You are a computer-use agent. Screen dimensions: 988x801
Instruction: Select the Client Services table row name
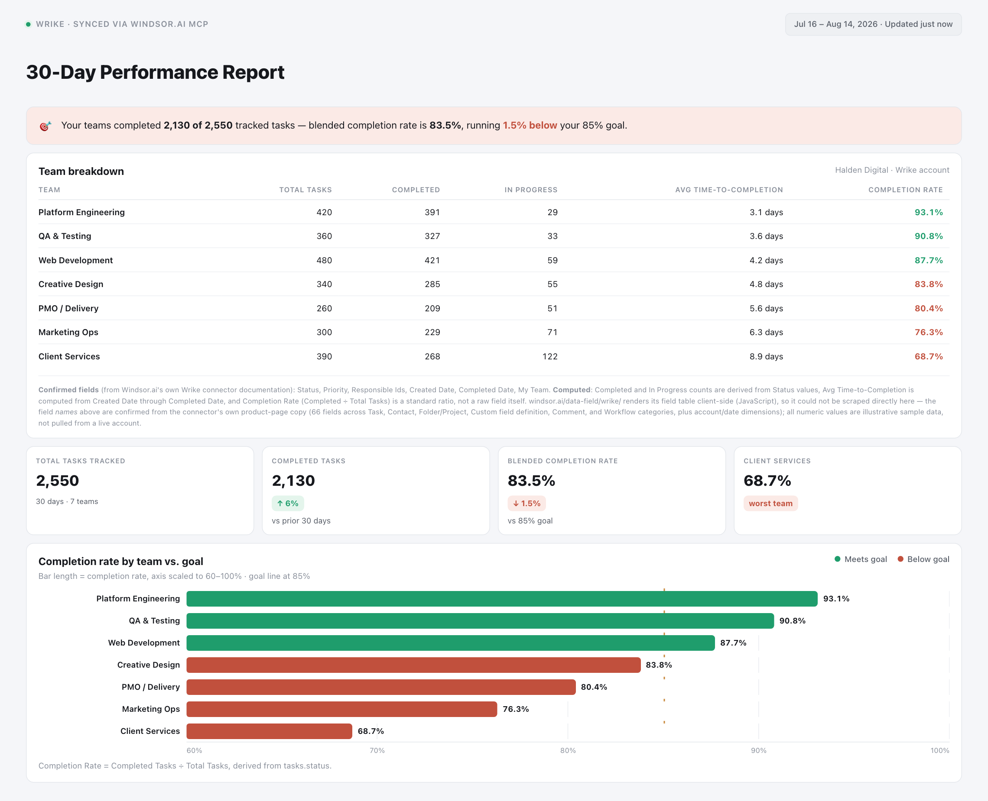[x=69, y=356]
